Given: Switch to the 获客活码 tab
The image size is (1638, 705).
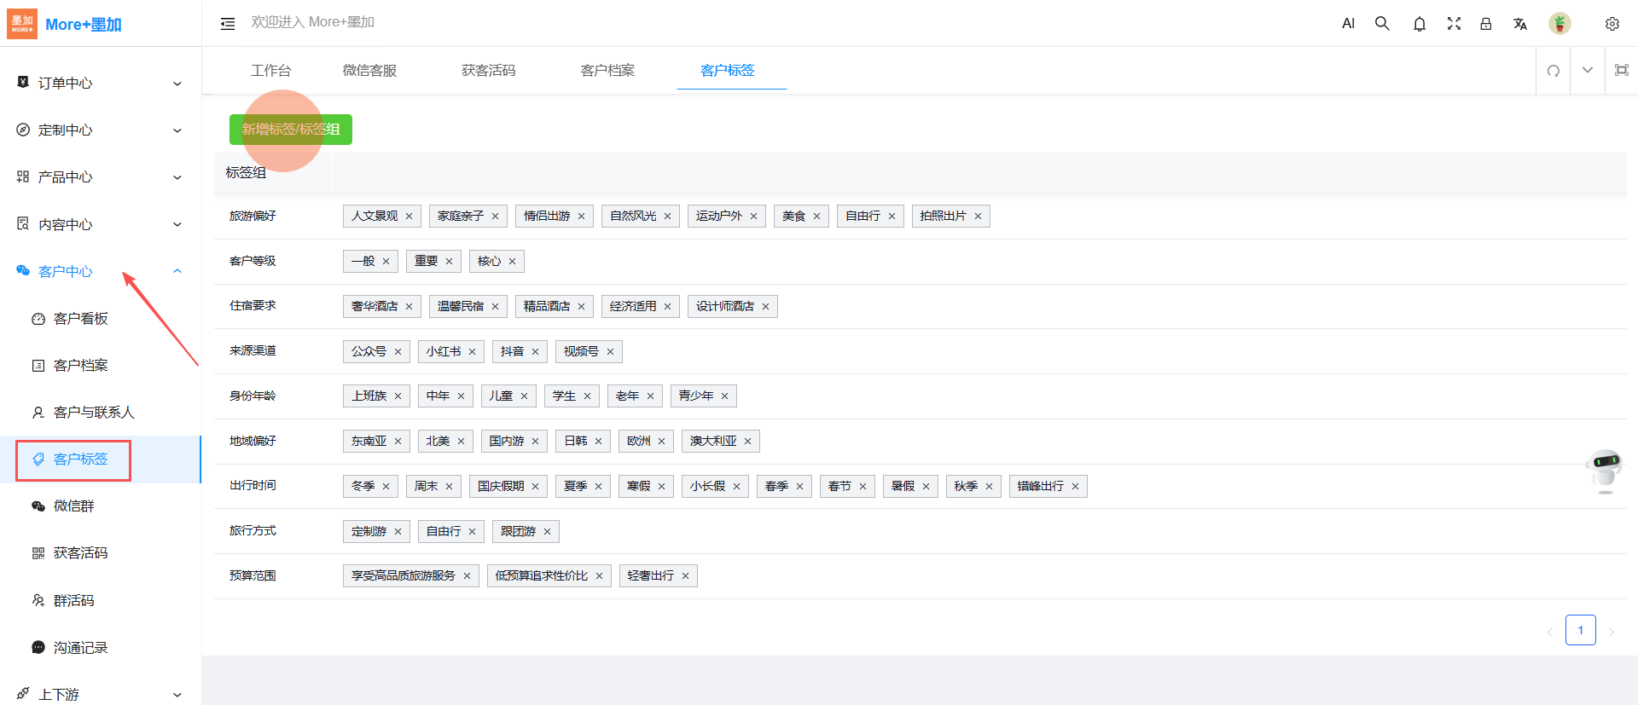Looking at the screenshot, I should tap(488, 71).
